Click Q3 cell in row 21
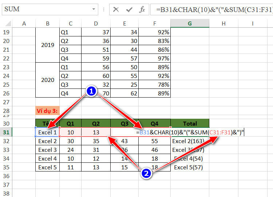The image size is (273, 197). (71, 50)
